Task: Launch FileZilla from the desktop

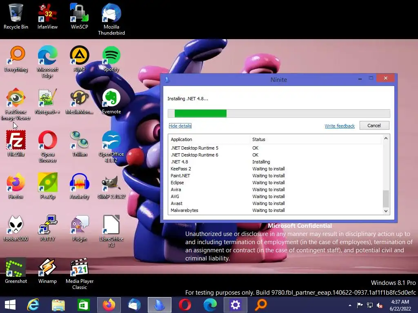Action: click(16, 144)
